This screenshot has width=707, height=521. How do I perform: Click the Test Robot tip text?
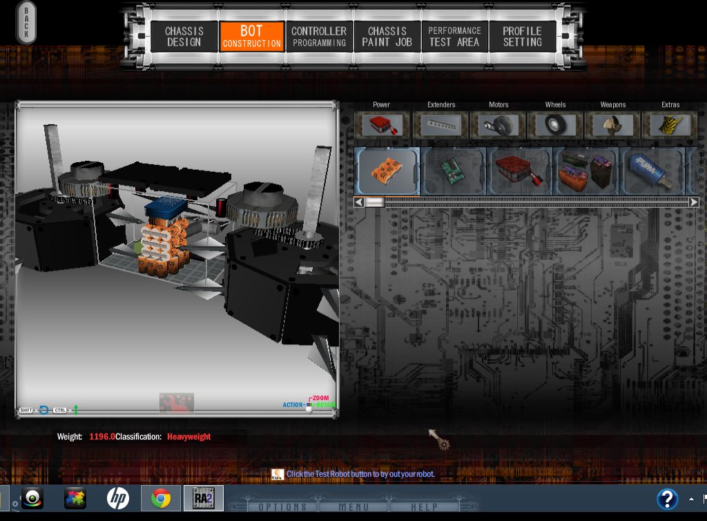(x=360, y=474)
